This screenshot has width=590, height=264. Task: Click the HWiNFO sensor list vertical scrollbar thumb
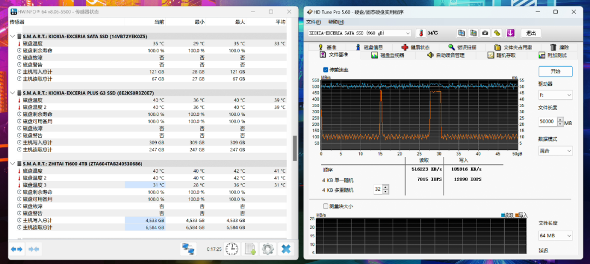[295, 148]
